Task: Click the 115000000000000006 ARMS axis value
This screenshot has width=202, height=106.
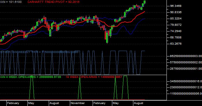Action: click(x=186, y=94)
